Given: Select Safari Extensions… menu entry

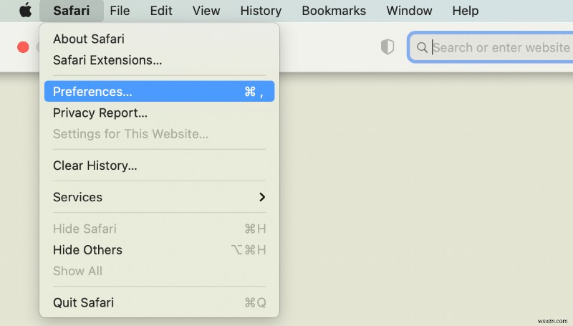Looking at the screenshot, I should [x=107, y=60].
